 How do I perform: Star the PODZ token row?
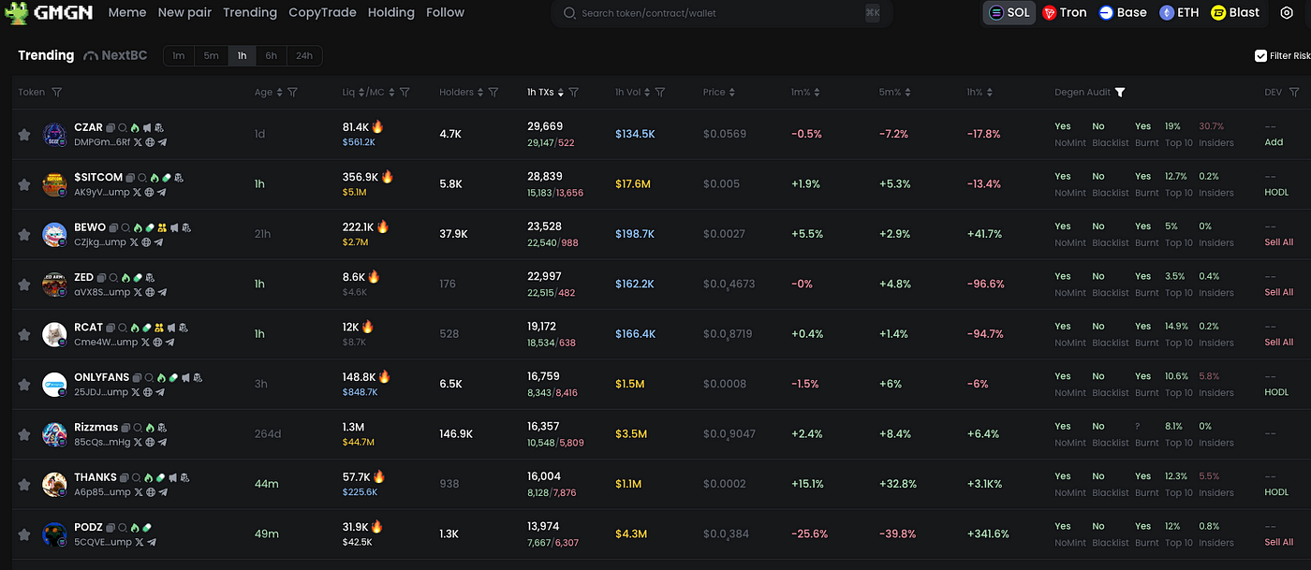(x=23, y=534)
